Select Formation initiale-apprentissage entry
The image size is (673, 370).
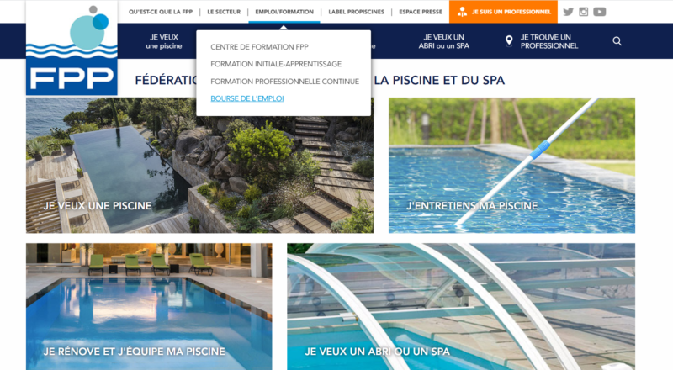pyautogui.click(x=276, y=64)
